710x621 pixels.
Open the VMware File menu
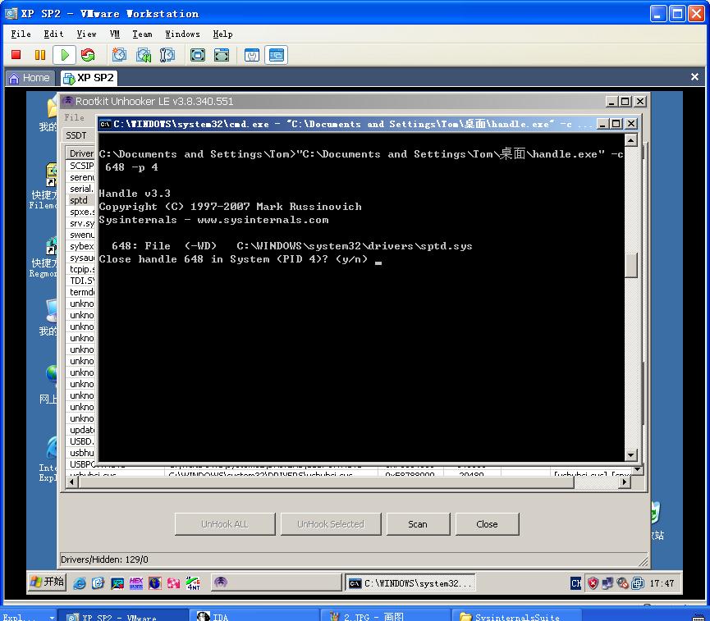(x=21, y=34)
